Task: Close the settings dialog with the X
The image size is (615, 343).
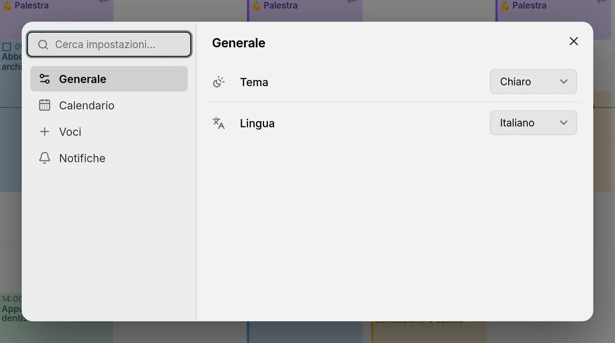Action: coord(574,41)
